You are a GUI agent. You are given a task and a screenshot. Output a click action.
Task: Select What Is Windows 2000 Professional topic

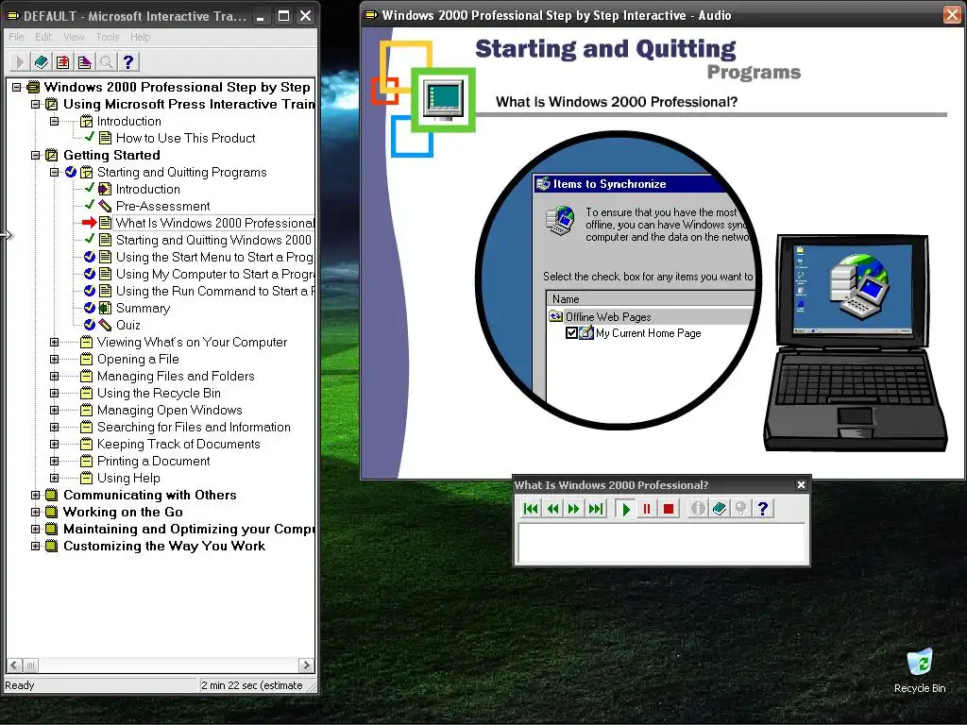214,223
